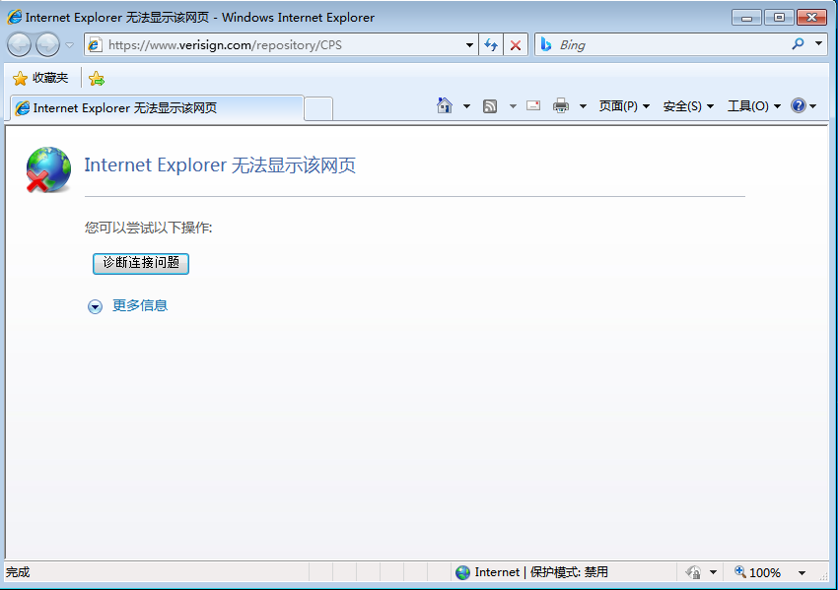Expand the status bar security dropdown arrow

point(713,572)
